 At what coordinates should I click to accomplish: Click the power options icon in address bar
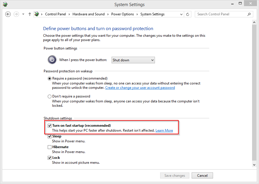37,14
